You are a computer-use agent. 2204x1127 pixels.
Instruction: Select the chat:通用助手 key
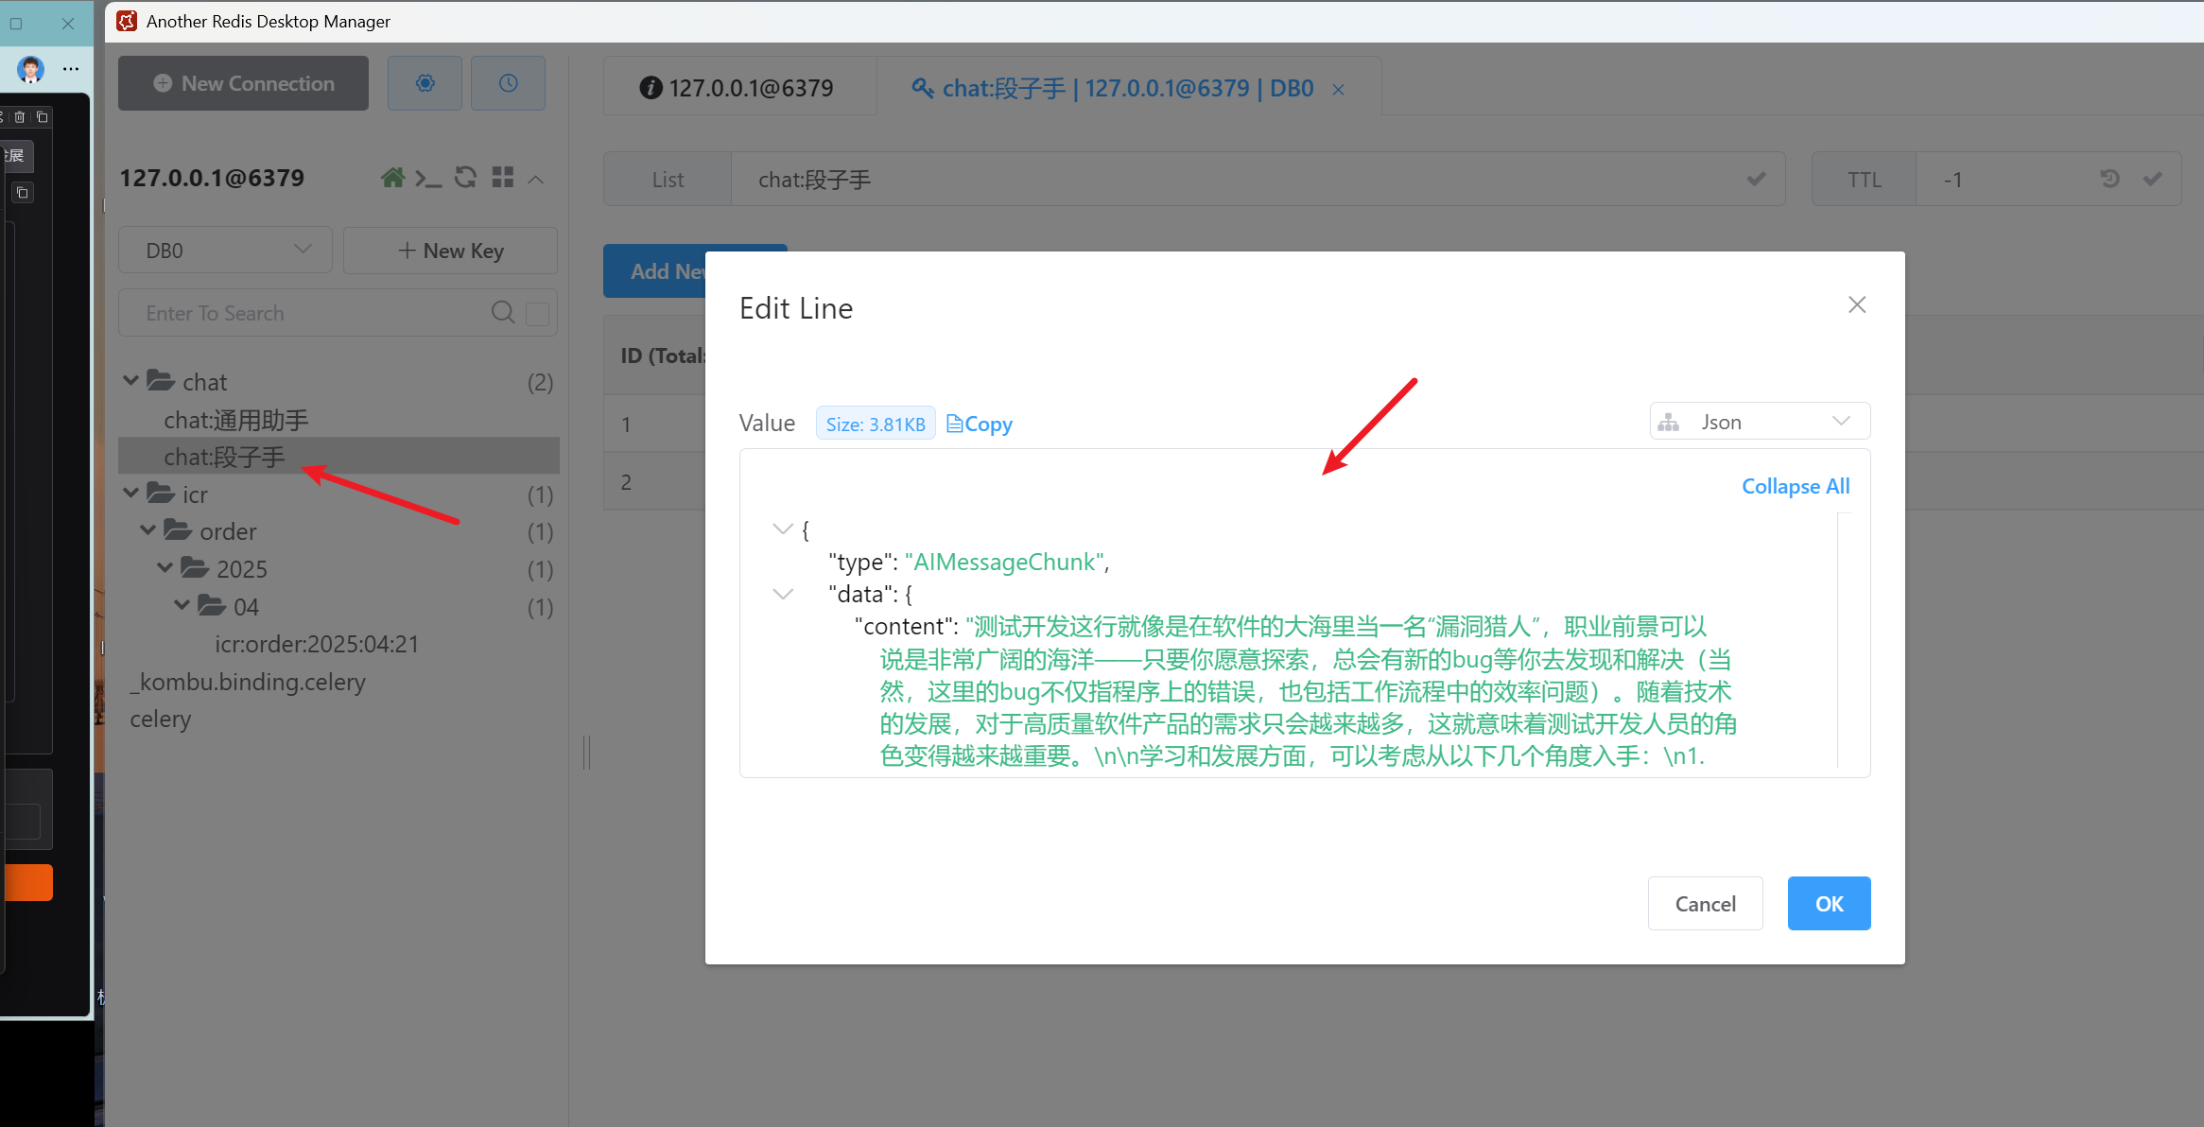(x=234, y=420)
